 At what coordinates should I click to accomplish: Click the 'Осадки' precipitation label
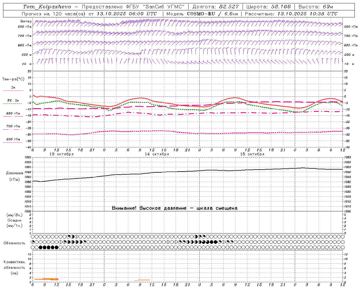14,220
